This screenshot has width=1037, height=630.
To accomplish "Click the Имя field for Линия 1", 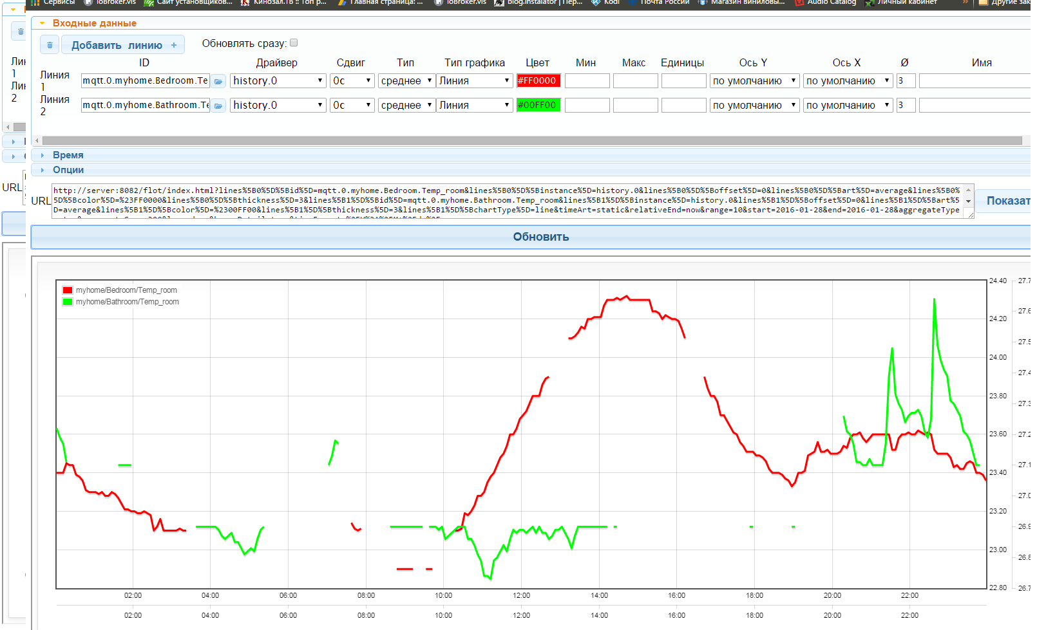I will (x=976, y=81).
